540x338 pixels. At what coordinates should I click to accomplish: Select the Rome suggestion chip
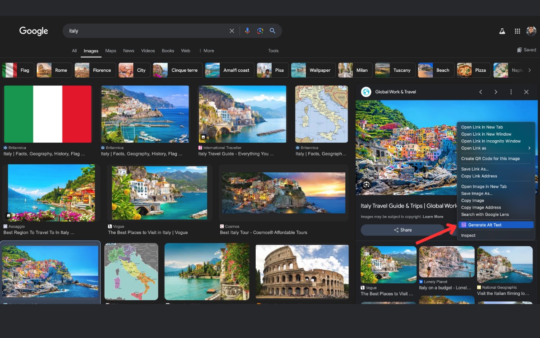tap(54, 70)
